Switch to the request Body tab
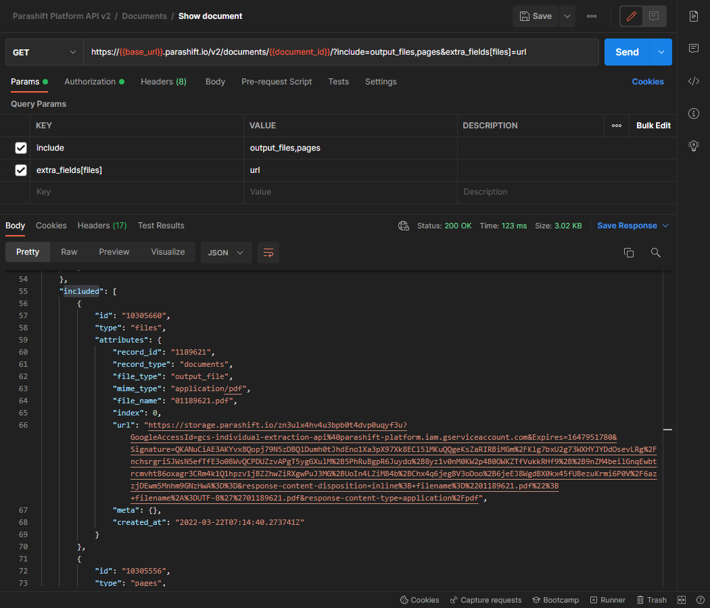The height and width of the screenshot is (608, 710). point(215,82)
